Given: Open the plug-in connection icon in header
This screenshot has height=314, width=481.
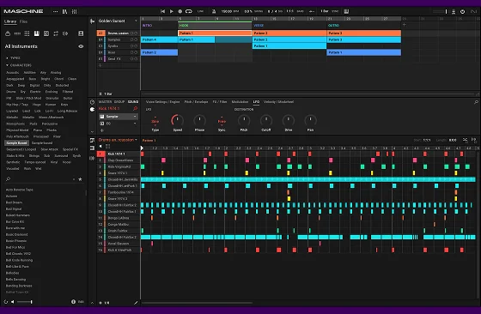Looking at the screenshot, I should tap(454, 12).
